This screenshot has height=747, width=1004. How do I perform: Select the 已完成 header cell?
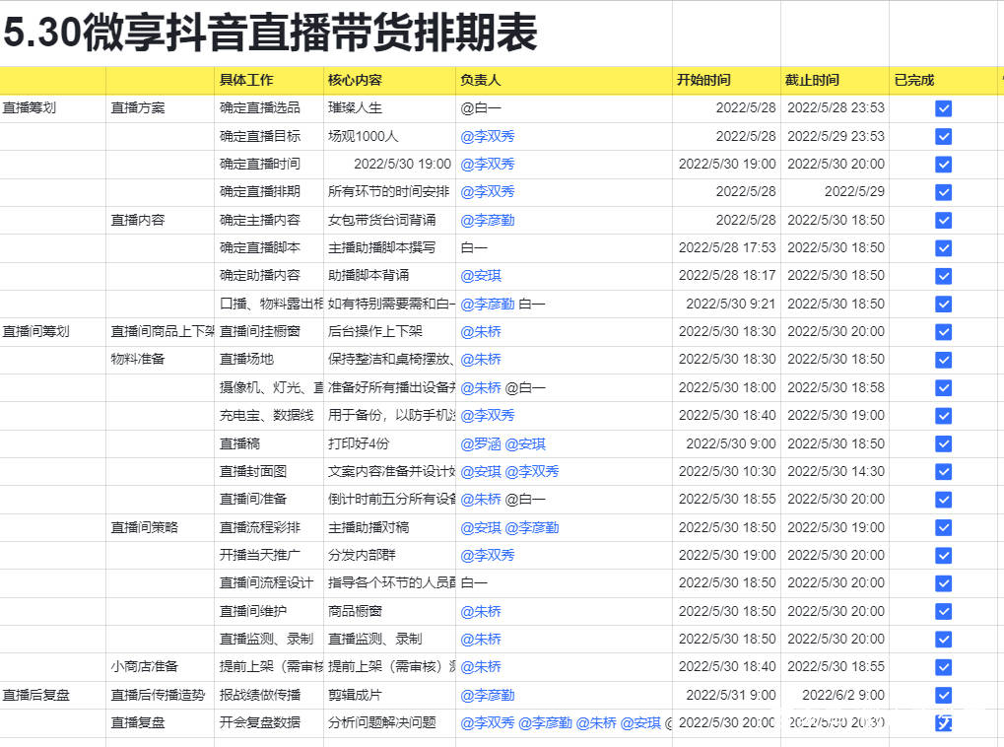click(943, 80)
